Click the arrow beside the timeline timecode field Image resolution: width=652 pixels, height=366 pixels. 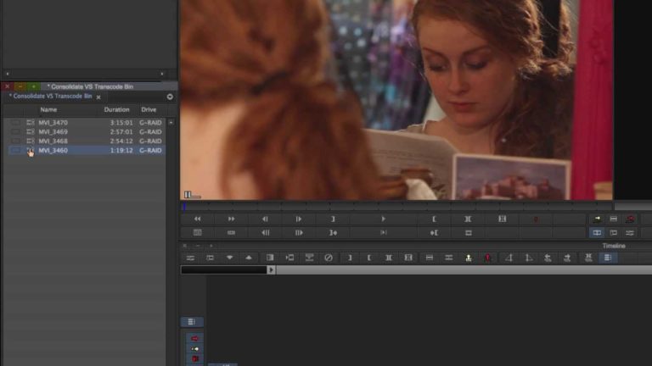[271, 269]
